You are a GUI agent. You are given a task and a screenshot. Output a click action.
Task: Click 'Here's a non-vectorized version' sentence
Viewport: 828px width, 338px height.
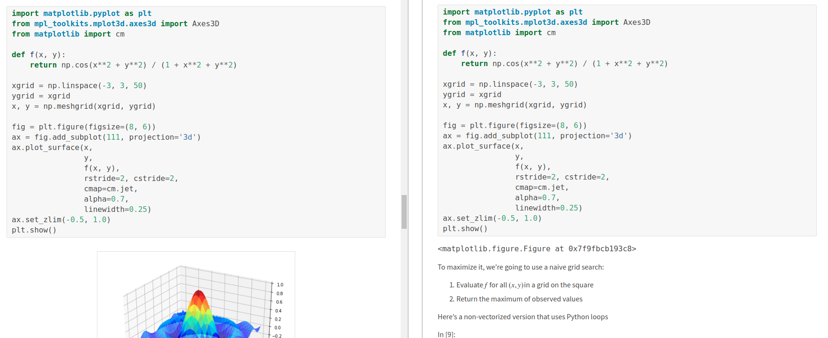522,317
